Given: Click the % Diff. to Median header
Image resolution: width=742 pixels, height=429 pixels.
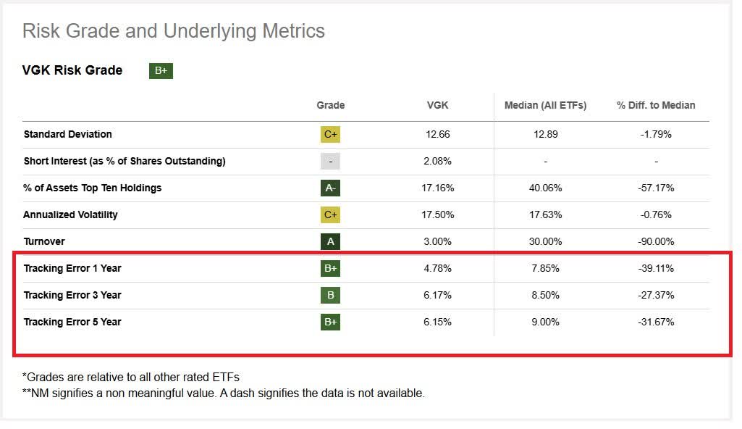Looking at the screenshot, I should 656,105.
